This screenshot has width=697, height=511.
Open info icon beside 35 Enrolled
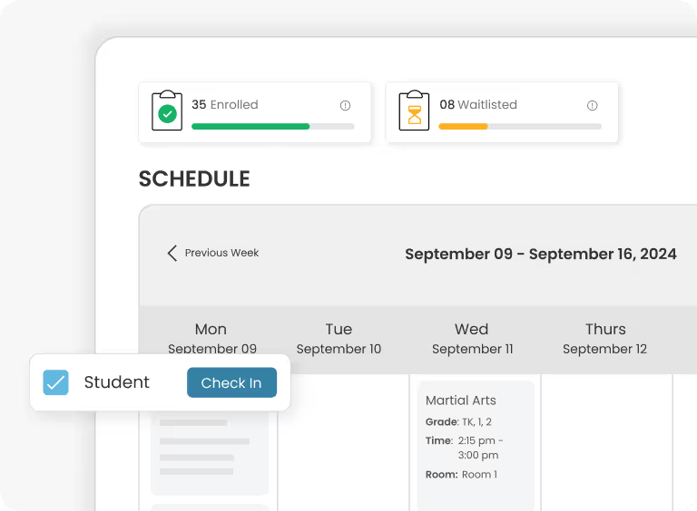(x=345, y=105)
